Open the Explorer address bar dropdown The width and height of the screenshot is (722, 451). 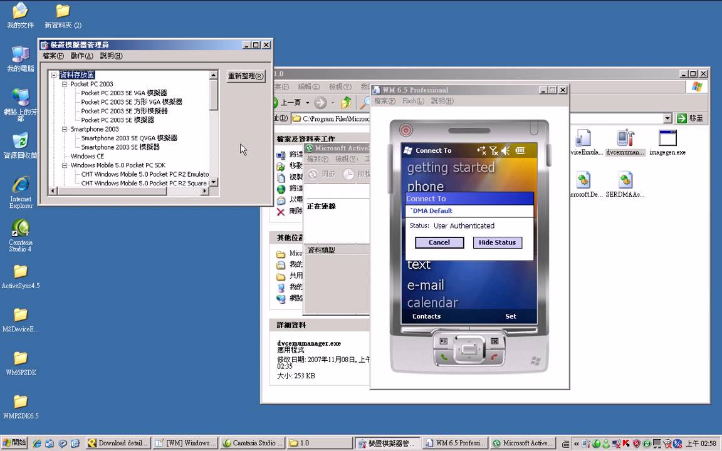point(667,119)
